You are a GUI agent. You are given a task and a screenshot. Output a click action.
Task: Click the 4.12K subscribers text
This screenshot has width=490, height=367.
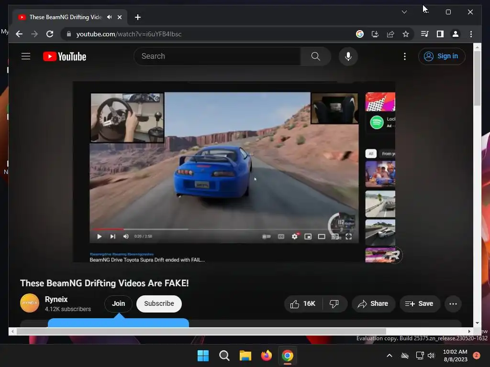tap(68, 309)
